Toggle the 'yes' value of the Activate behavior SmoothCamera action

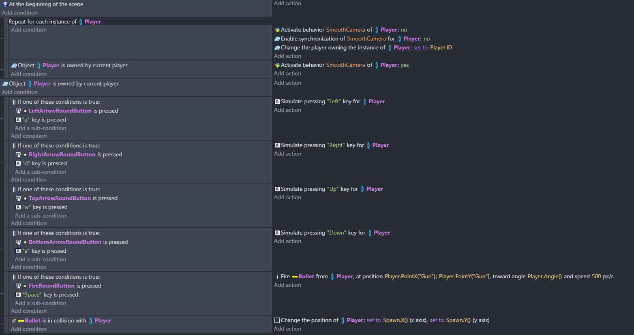pos(405,65)
